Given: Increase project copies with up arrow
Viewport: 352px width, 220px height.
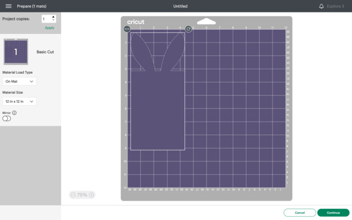Looking at the screenshot, I should tap(53, 17).
